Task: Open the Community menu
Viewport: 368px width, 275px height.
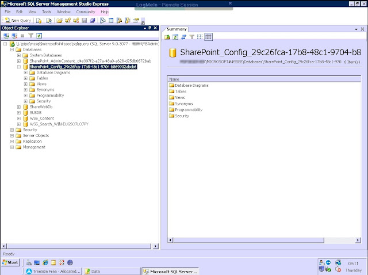Action: 86,12
